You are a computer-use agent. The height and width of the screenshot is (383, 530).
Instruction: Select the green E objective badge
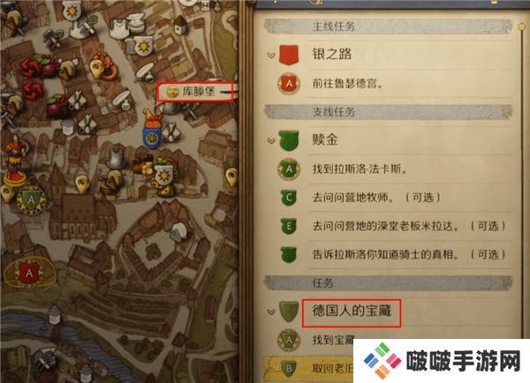[289, 226]
